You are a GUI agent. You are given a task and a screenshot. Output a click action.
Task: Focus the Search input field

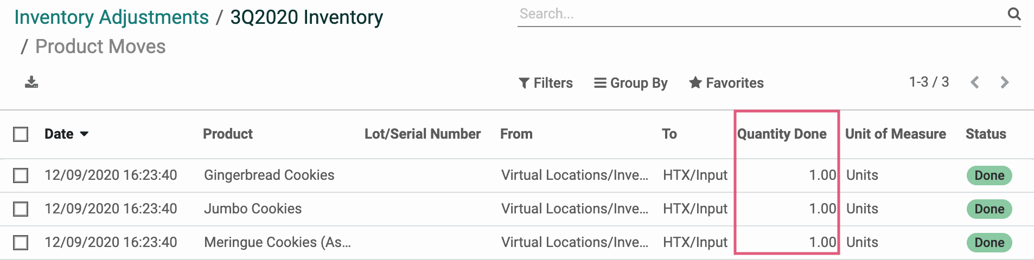click(759, 14)
